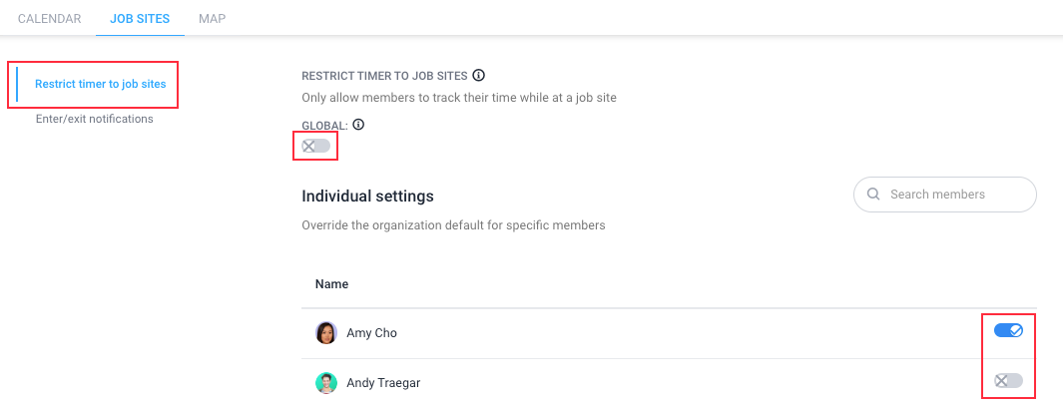The width and height of the screenshot is (1063, 408).
Task: Click the info icon next to GLOBAL
Action: click(x=358, y=125)
